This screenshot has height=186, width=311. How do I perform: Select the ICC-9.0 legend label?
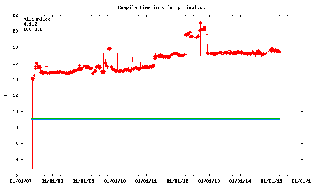33,29
